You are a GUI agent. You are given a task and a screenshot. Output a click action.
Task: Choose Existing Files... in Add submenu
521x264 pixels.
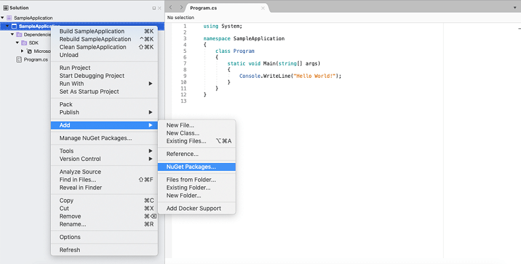(197, 141)
